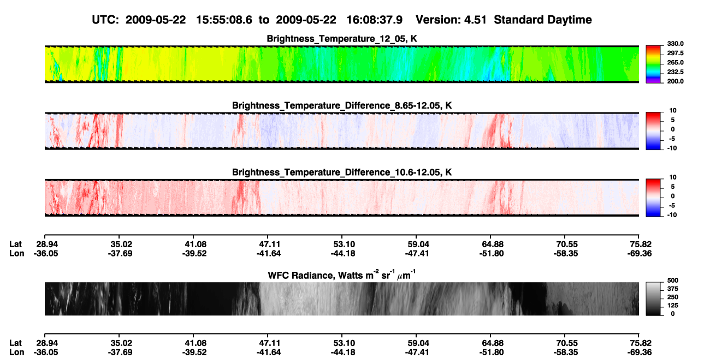Image resolution: width=710 pixels, height=364 pixels.
Task: Select the 10.6-12.05 difference image strip
Action: point(342,198)
